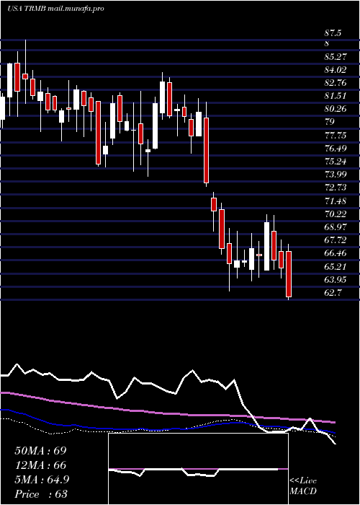The width and height of the screenshot is (360, 505).
Task: Click the Price : 63 readout
Action: [x=41, y=493]
